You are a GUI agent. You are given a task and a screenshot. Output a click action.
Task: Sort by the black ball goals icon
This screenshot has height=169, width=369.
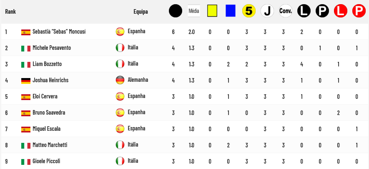pyautogui.click(x=175, y=11)
